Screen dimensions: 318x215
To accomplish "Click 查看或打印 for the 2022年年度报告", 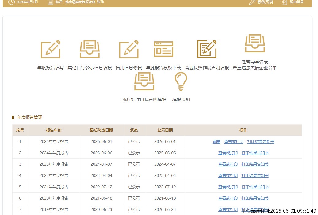I will coord(228,176).
